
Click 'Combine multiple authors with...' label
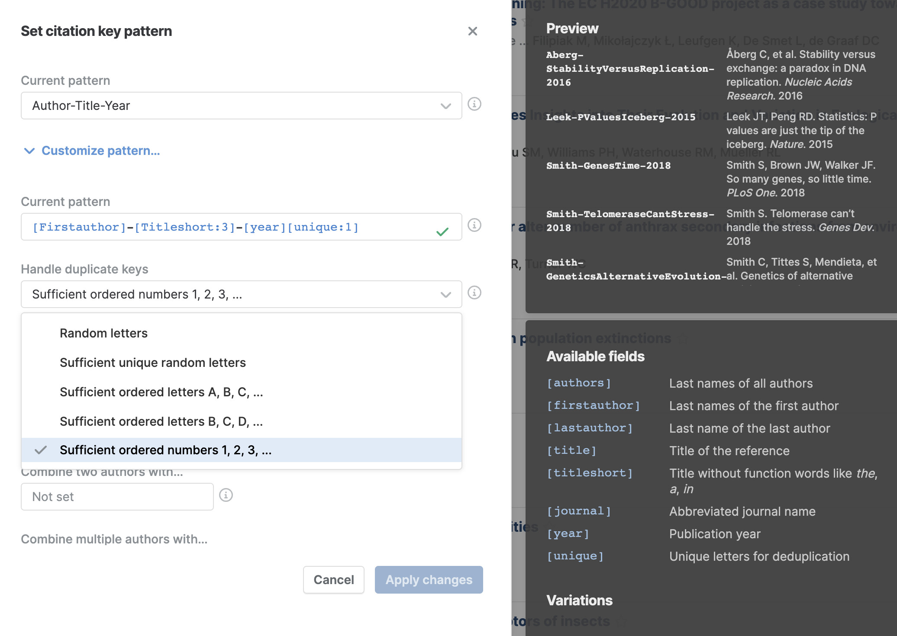114,539
